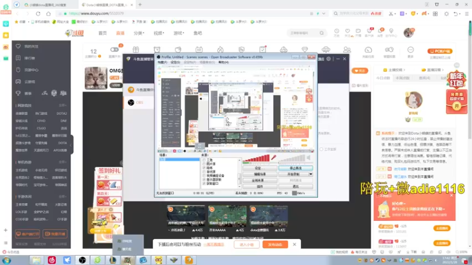472x265 pixels.
Task: Adjust the OBS microphone volume meter
Action: pos(256,158)
